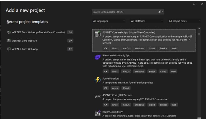This screenshot has width=206, height=119.
Task: Select the Blazor WebAssembly App template
Action: (144, 64)
